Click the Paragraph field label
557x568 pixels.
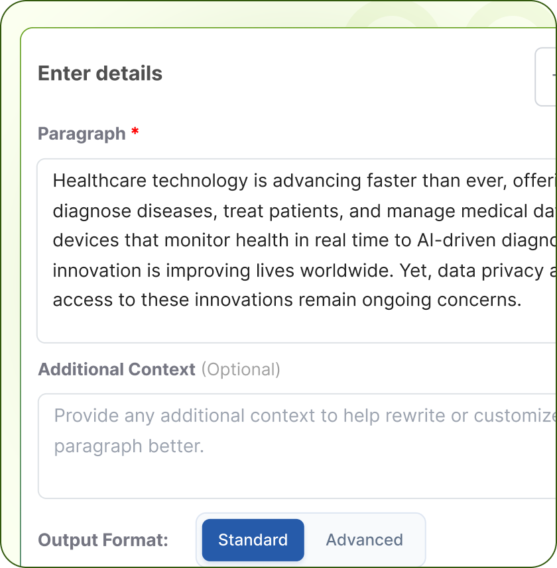point(81,133)
